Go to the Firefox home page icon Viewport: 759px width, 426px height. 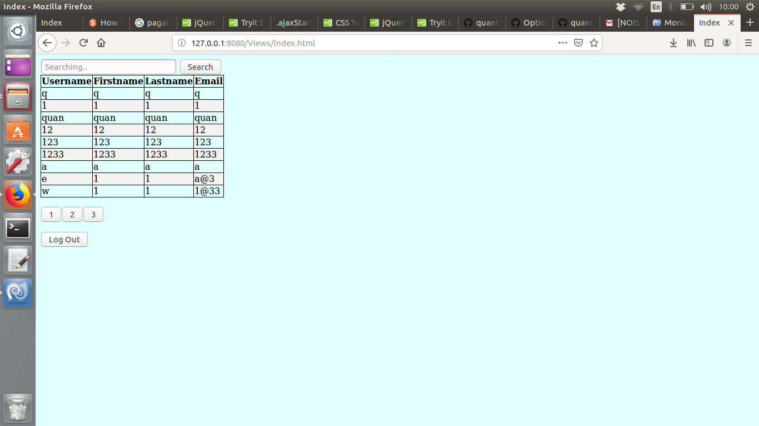click(x=101, y=42)
